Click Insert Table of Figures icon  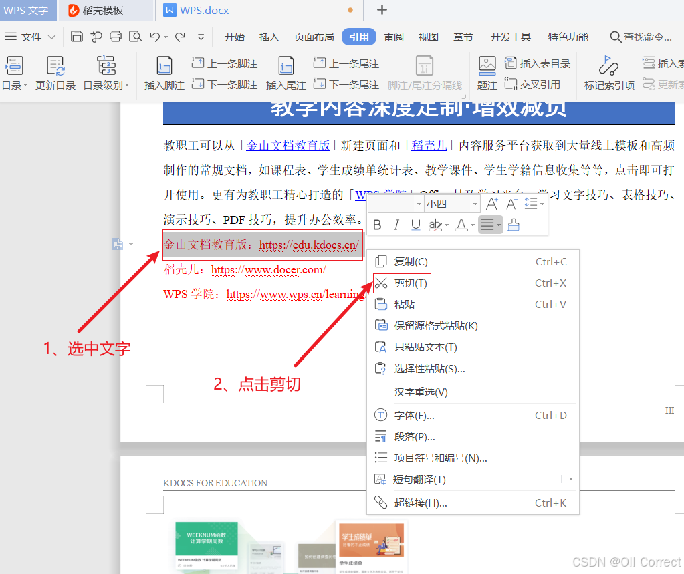538,63
